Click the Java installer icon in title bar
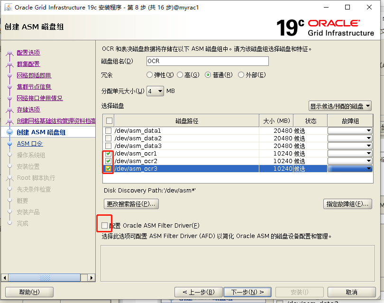This screenshot has width=384, height=303. 9,7
